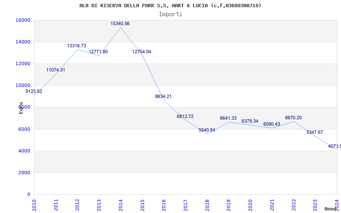
Task: Click the x-axis year 2011
Action: (56, 205)
